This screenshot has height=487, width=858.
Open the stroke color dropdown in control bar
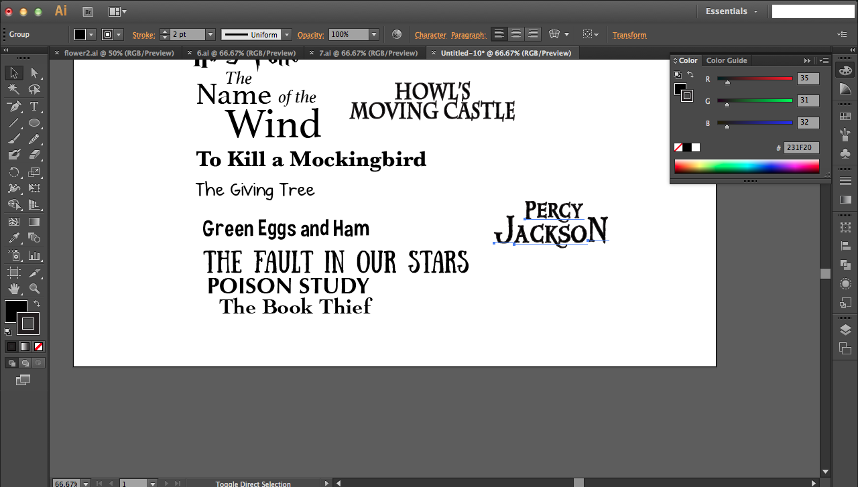[119, 34]
